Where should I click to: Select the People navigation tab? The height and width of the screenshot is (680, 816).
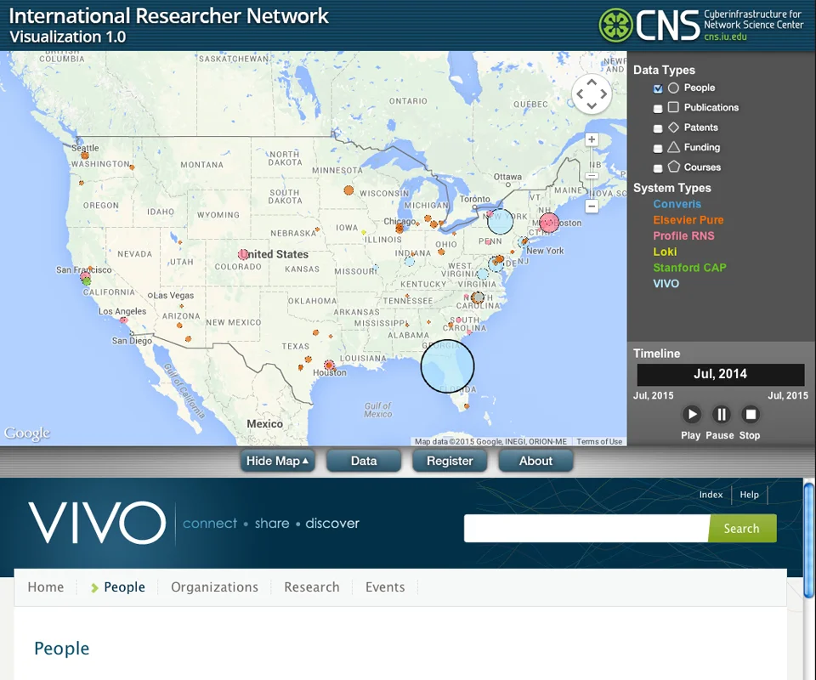point(124,586)
